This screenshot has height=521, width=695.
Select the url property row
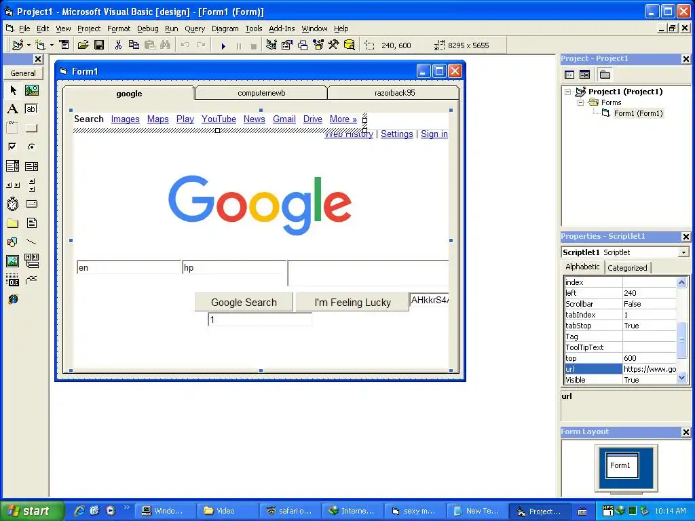click(620, 369)
